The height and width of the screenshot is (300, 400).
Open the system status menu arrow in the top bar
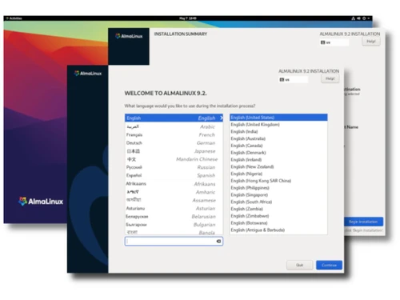pos(369,18)
